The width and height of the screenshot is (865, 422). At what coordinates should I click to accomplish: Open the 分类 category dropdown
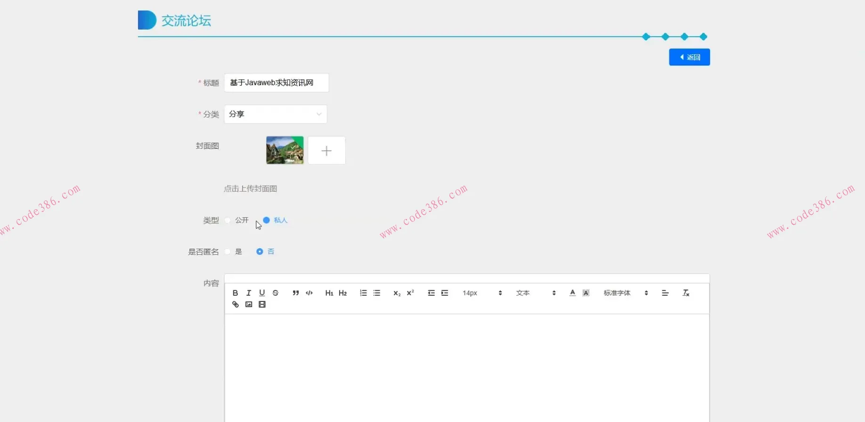coord(276,114)
